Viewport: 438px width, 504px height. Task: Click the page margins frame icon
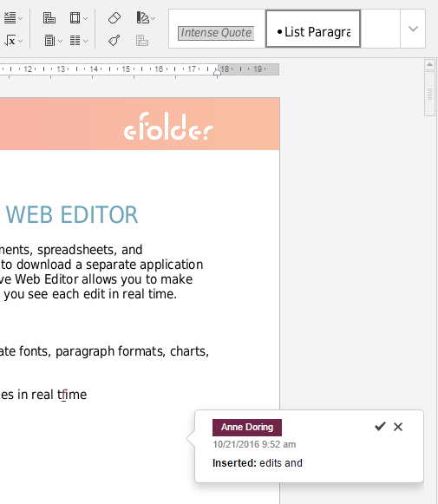(75, 18)
